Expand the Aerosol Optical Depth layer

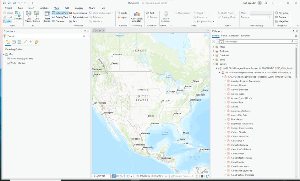pyautogui.click(x=225, y=98)
